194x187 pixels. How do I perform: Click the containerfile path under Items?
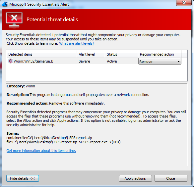[49, 138]
